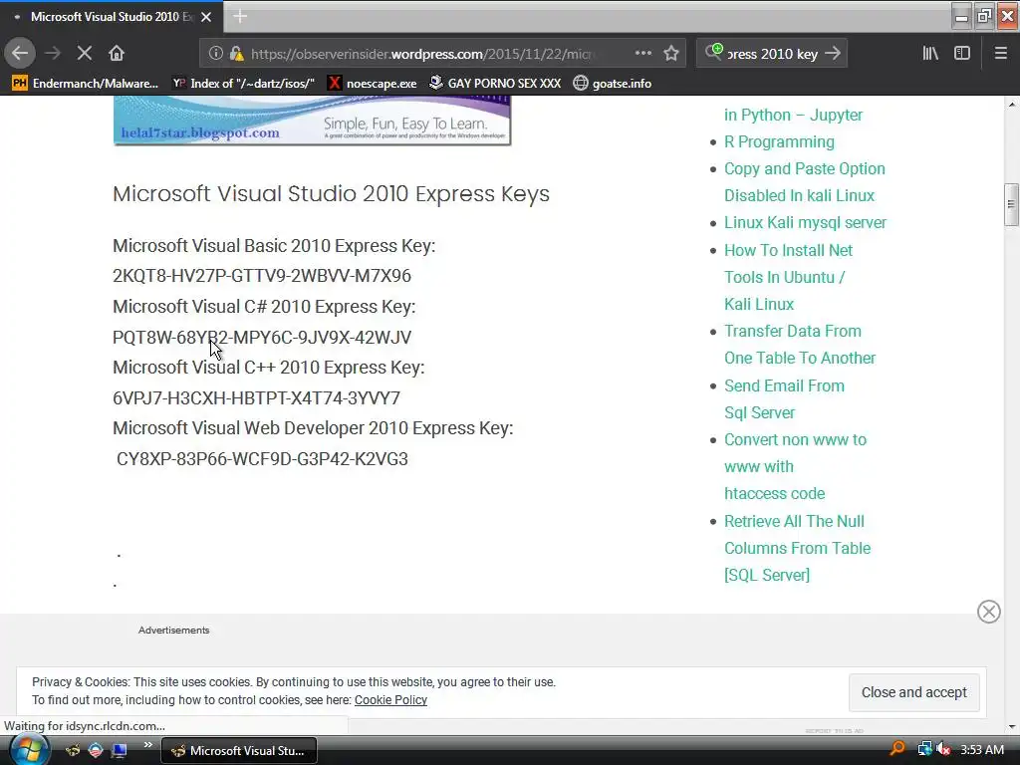This screenshot has width=1020, height=765.
Task: Open 'R Programming' sidebar link
Action: pyautogui.click(x=779, y=141)
